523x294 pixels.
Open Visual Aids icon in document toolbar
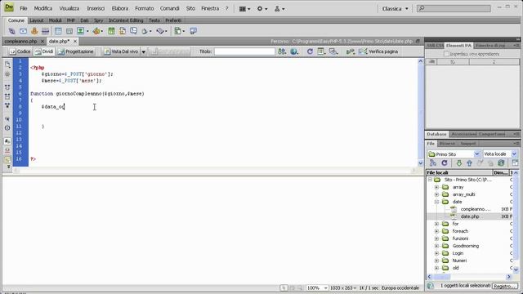(x=333, y=51)
